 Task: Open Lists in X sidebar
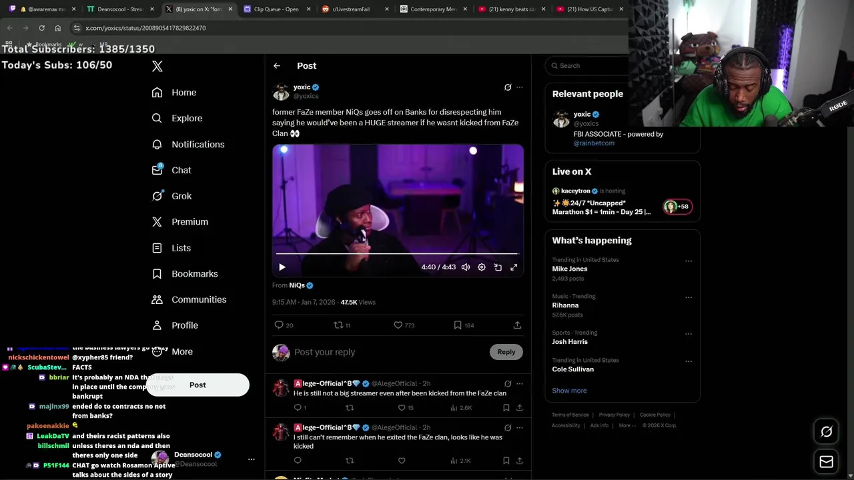171,247
